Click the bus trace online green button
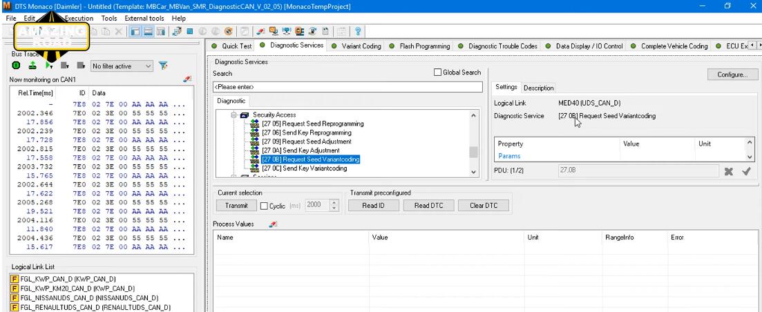This screenshot has width=762, height=312. 16,66
